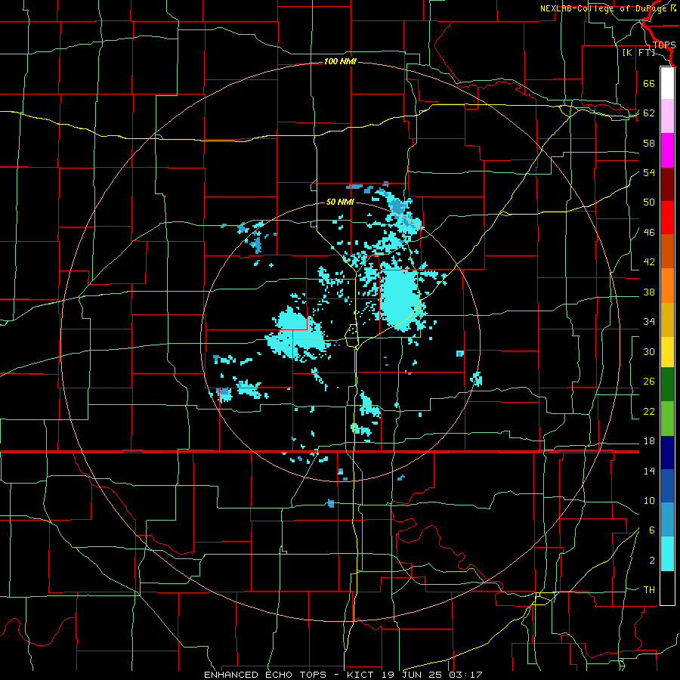Click the orange 42 kft legend swatch
The image size is (680, 680).
667,286
